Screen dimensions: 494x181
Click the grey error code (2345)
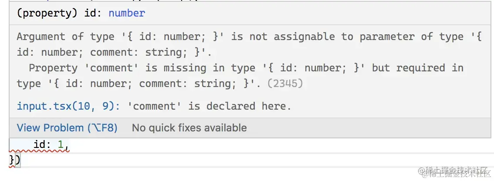284,84
